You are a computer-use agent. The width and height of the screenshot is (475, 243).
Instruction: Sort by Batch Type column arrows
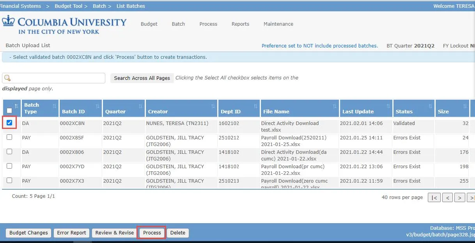[54, 106]
